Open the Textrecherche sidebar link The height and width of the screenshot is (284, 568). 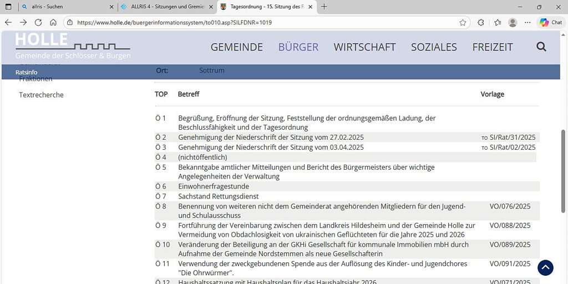coord(41,95)
